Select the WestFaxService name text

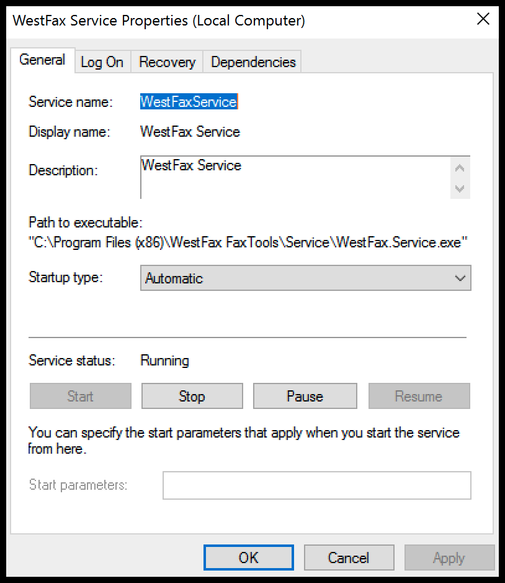coord(189,101)
